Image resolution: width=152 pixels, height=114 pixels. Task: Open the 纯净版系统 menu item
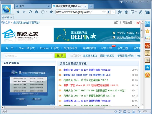(x=71, y=48)
